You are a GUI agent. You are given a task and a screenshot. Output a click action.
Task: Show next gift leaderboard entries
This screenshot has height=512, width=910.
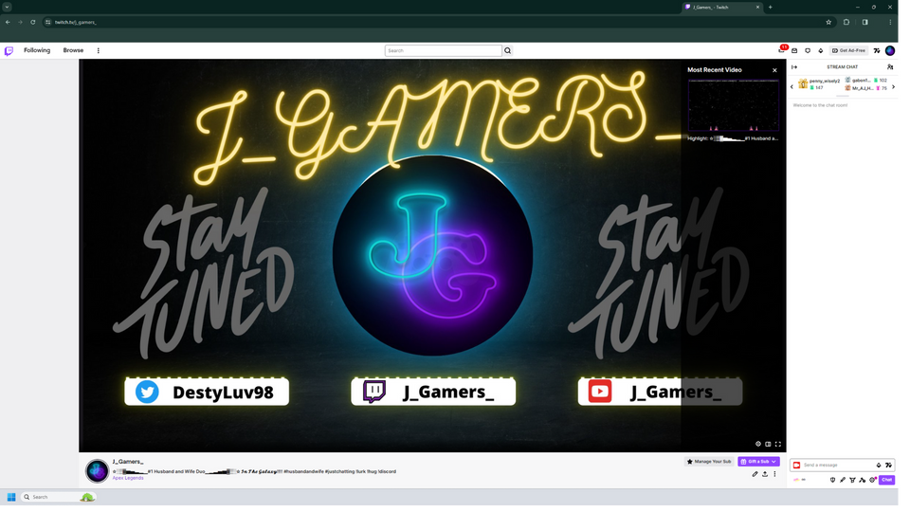pyautogui.click(x=894, y=85)
